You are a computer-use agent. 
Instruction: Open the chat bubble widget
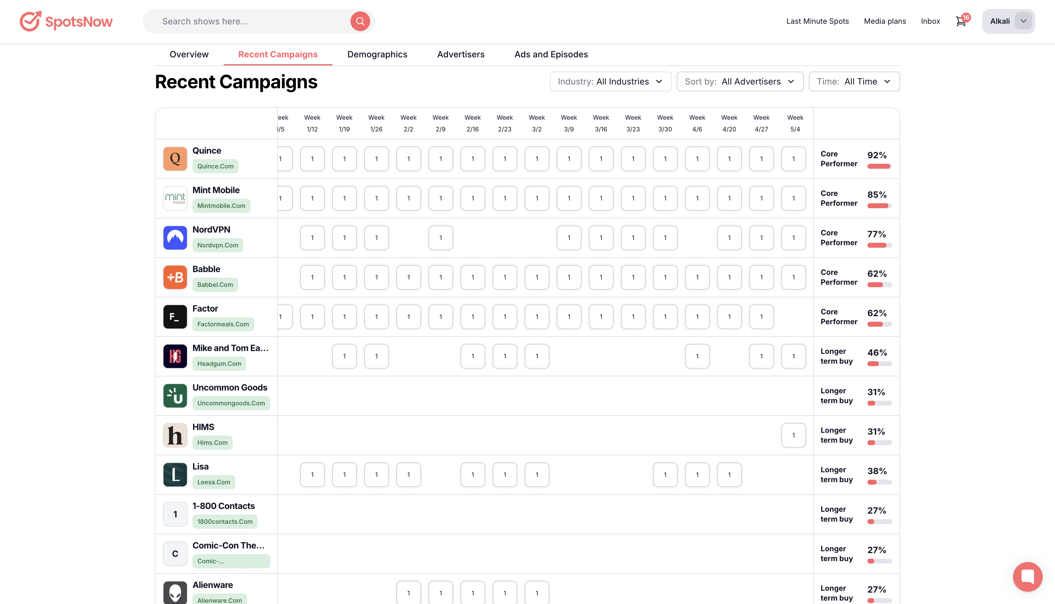[x=1028, y=577]
